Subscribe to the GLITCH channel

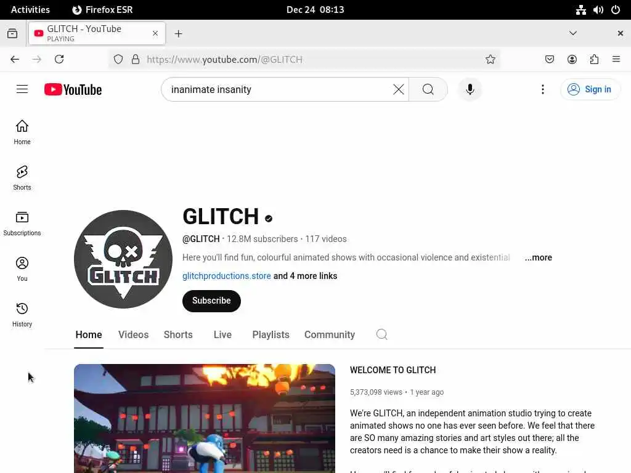point(211,301)
